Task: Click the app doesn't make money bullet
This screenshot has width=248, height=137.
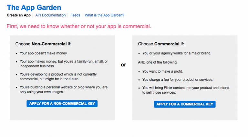Action: click(x=44, y=53)
